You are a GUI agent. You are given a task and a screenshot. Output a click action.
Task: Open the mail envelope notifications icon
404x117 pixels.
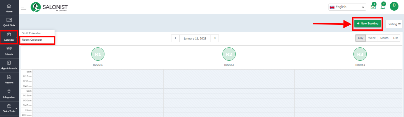[x=373, y=7]
